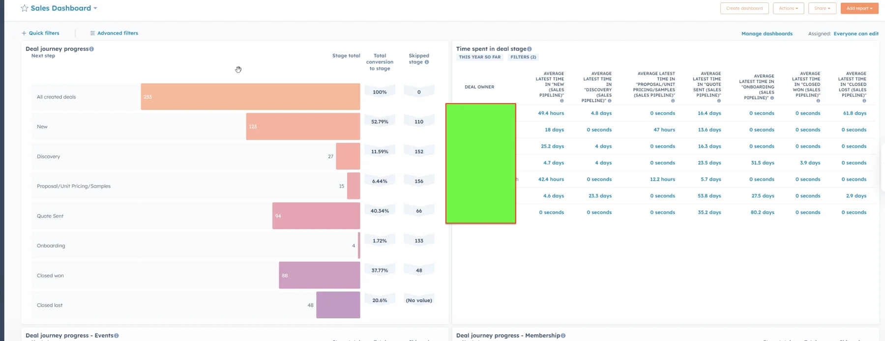This screenshot has width=885, height=341.
Task: Click info icon in Discovery column header
Action: pyautogui.click(x=610, y=101)
